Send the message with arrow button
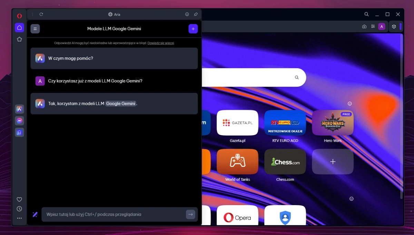Viewport: 414px width, 235px height. tap(190, 214)
